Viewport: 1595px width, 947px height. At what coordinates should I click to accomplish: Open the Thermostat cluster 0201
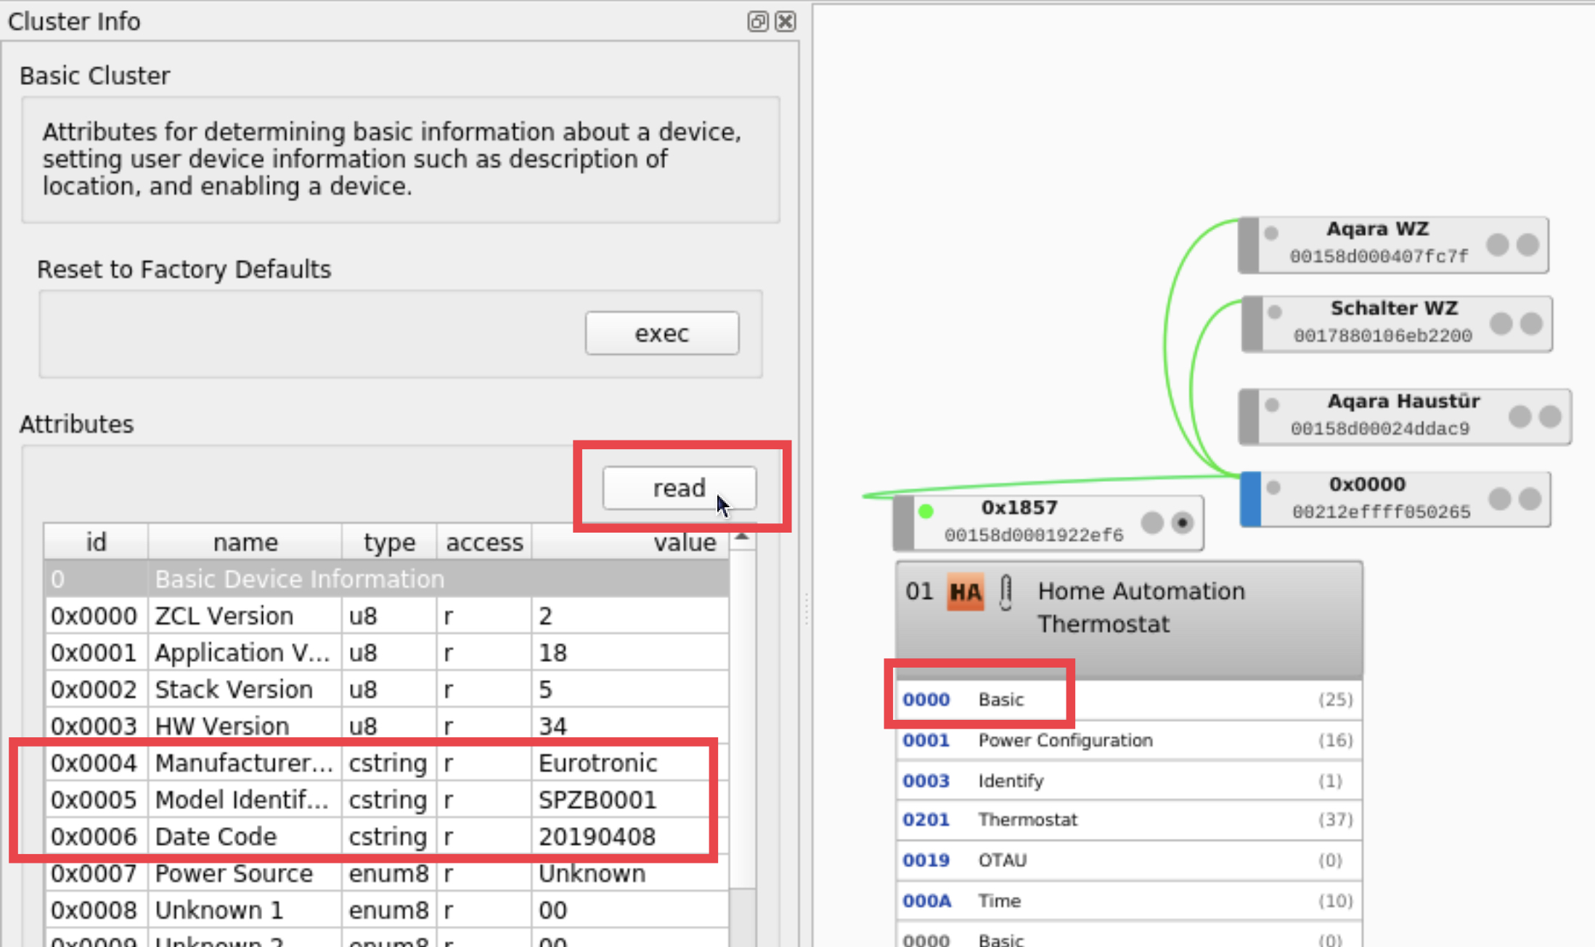[x=1027, y=820]
